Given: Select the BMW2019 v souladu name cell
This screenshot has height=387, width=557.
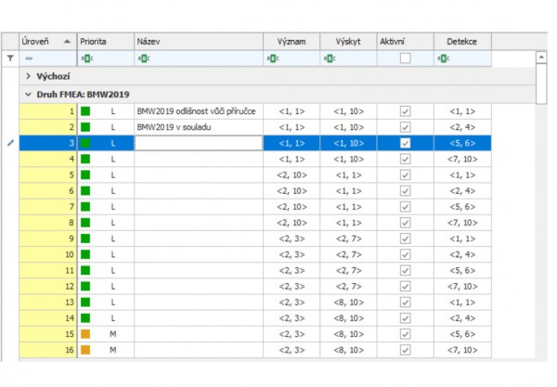Looking at the screenshot, I should (x=198, y=127).
